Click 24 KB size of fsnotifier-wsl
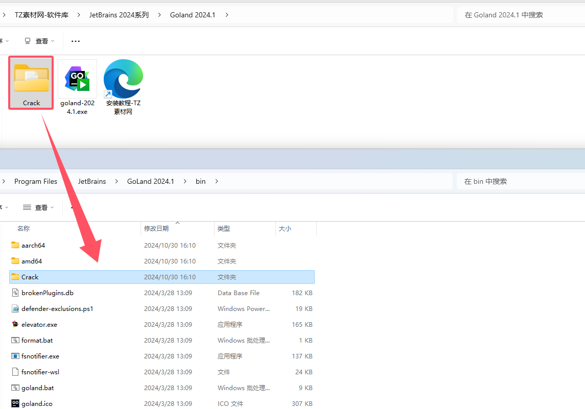Screen dimensions: 585x409 point(303,372)
